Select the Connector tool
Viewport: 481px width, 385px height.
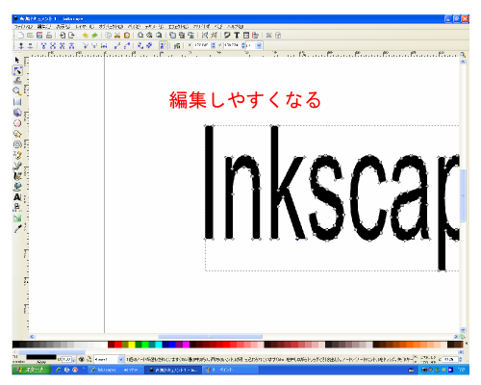pyautogui.click(x=17, y=208)
